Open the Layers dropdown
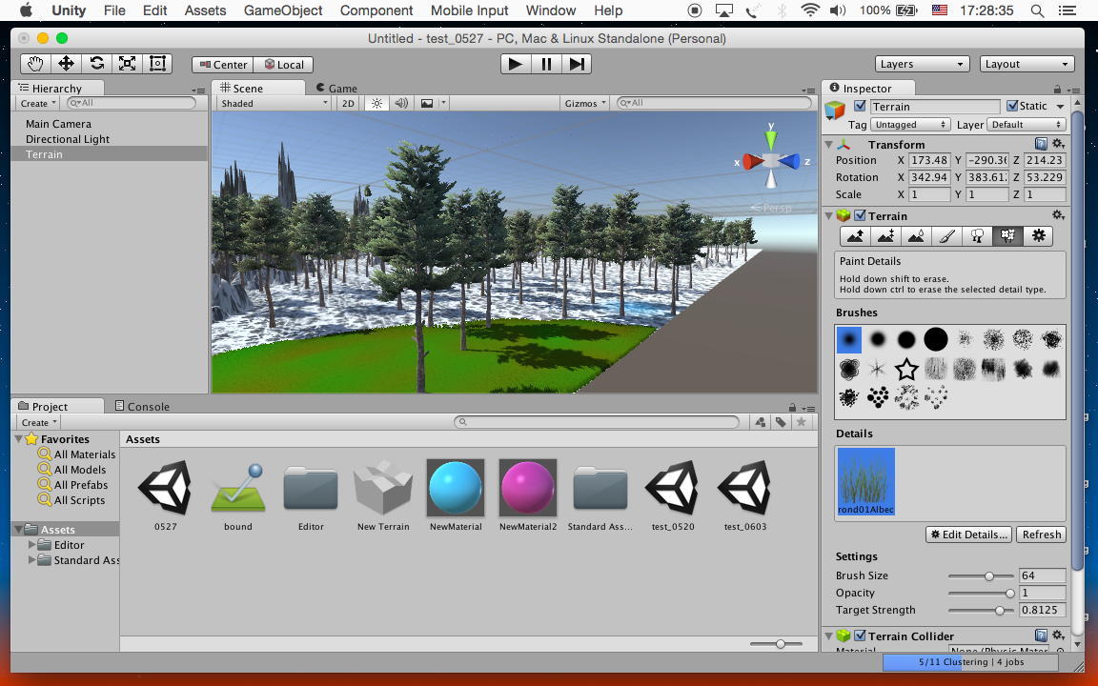 click(922, 64)
